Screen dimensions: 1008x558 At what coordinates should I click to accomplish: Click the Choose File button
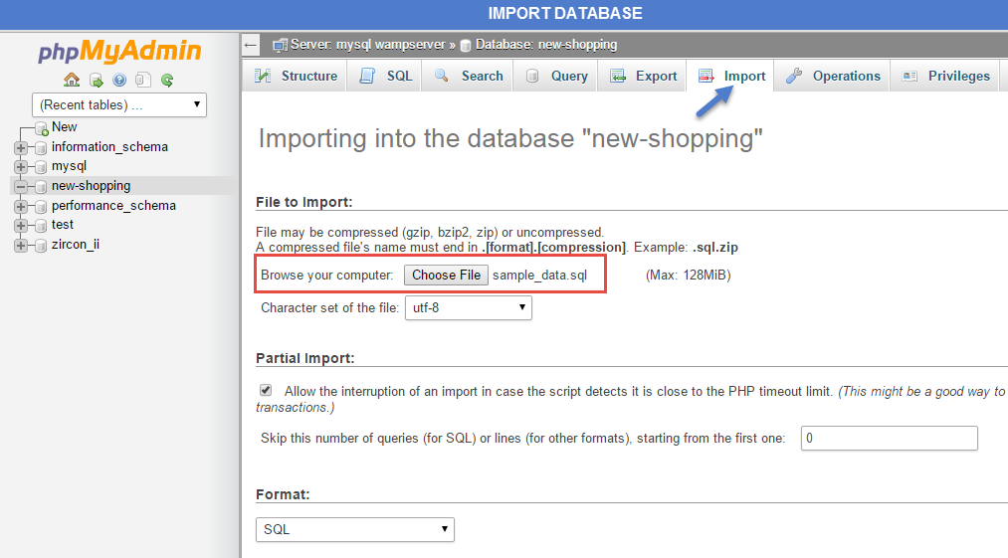pyautogui.click(x=446, y=276)
